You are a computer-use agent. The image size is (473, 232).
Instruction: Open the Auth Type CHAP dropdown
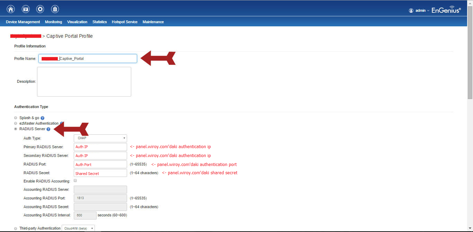(100, 138)
